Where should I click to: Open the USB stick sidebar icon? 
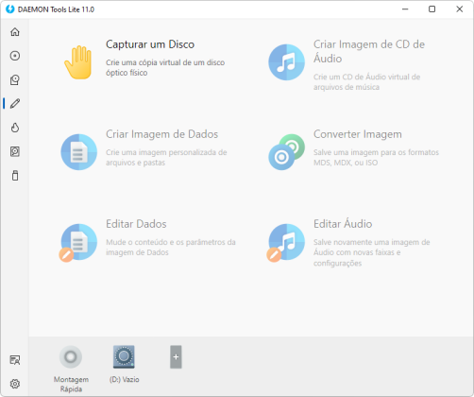(x=15, y=176)
